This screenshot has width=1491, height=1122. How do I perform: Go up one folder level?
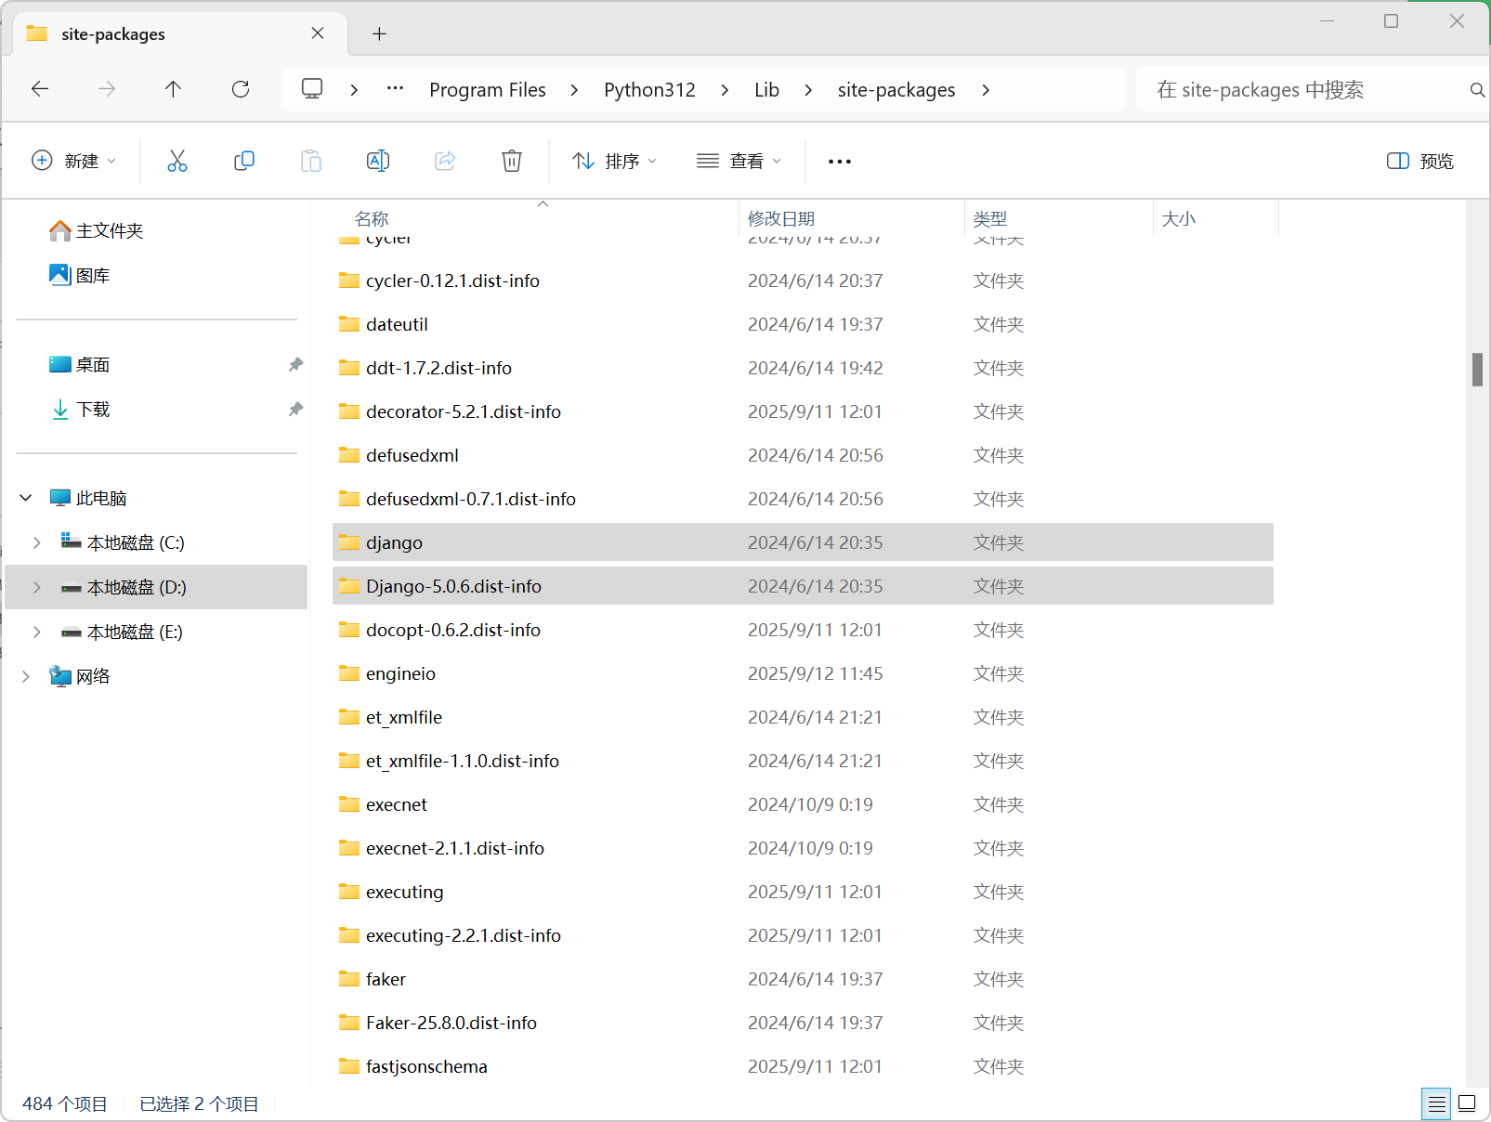(173, 89)
